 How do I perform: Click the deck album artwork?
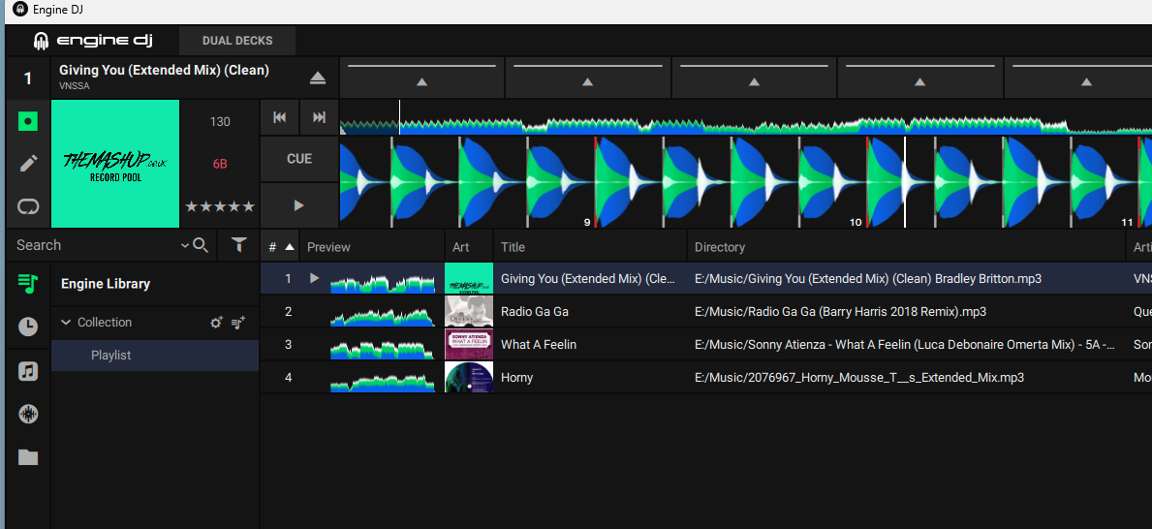click(x=115, y=164)
